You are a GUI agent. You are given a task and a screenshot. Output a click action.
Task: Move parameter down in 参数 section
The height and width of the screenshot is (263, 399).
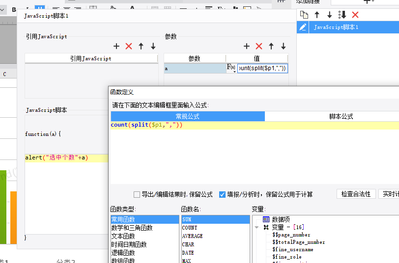283,46
